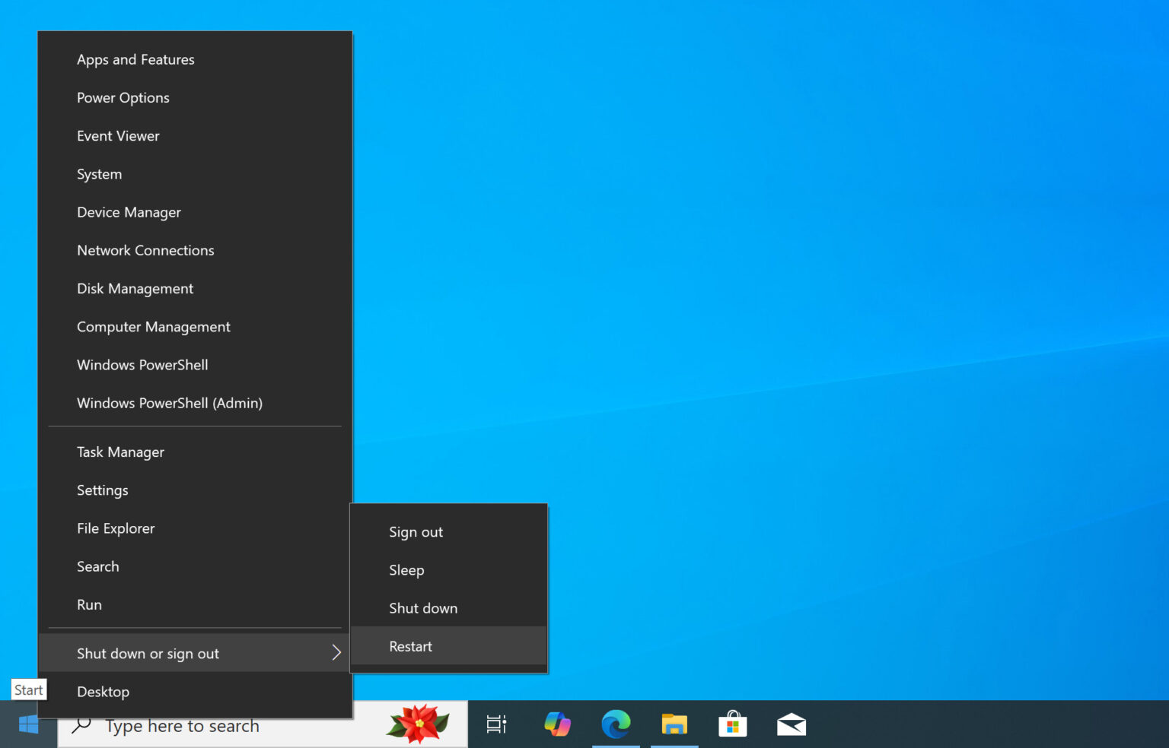The width and height of the screenshot is (1169, 748).
Task: Open File Explorer from the taskbar
Action: click(674, 724)
